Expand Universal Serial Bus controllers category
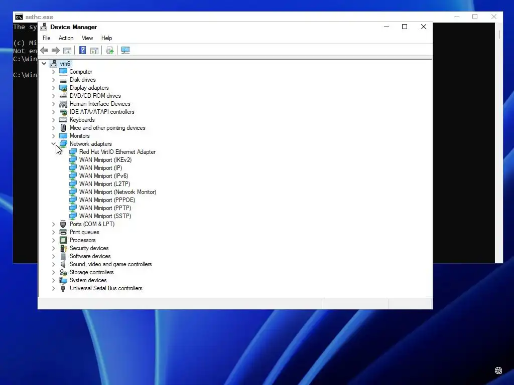514x385 pixels. [x=53, y=288]
